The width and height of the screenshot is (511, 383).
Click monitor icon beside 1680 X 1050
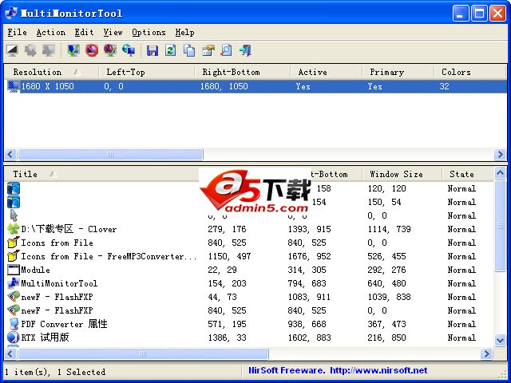pyautogui.click(x=14, y=87)
